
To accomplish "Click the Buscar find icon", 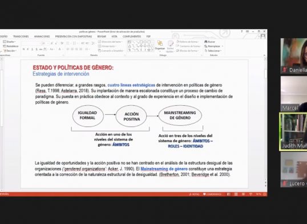I will coord(206,42).
